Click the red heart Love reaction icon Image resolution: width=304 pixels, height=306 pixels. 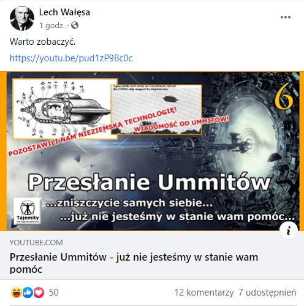tap(39, 293)
